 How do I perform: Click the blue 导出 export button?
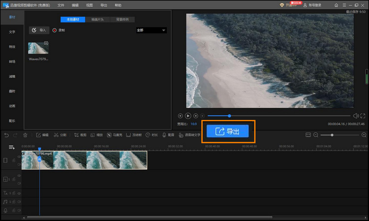coord(228,131)
